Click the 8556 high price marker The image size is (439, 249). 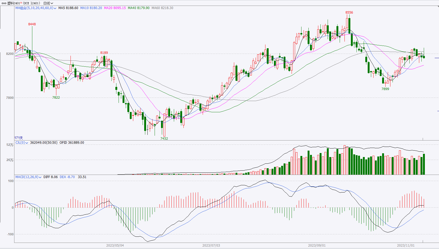[x=349, y=13]
